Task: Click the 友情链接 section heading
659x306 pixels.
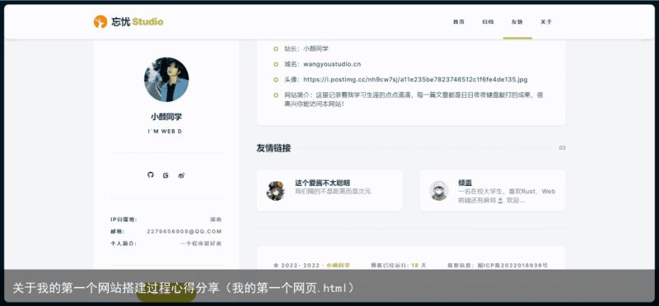Action: (273, 148)
